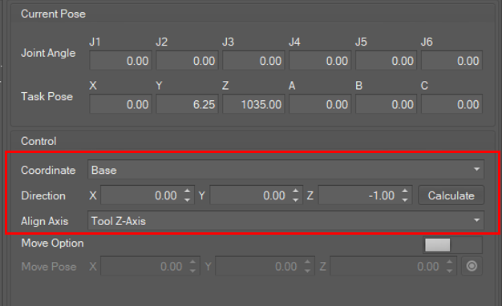Click Task Pose X value field

coord(121,104)
